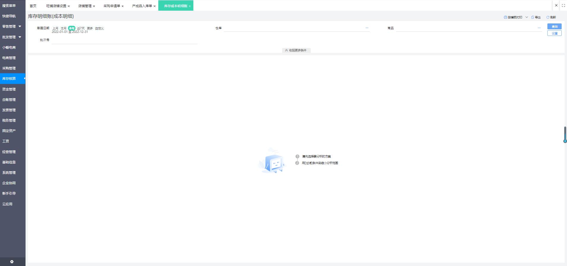This screenshot has height=266, width=567.
Task: Open 云应用 in the sidebar
Action: click(7, 204)
